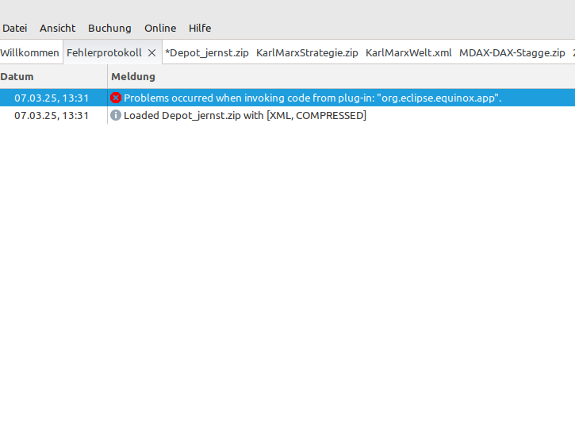Open the Datei menu
The width and height of the screenshot is (575, 446).
(x=15, y=28)
